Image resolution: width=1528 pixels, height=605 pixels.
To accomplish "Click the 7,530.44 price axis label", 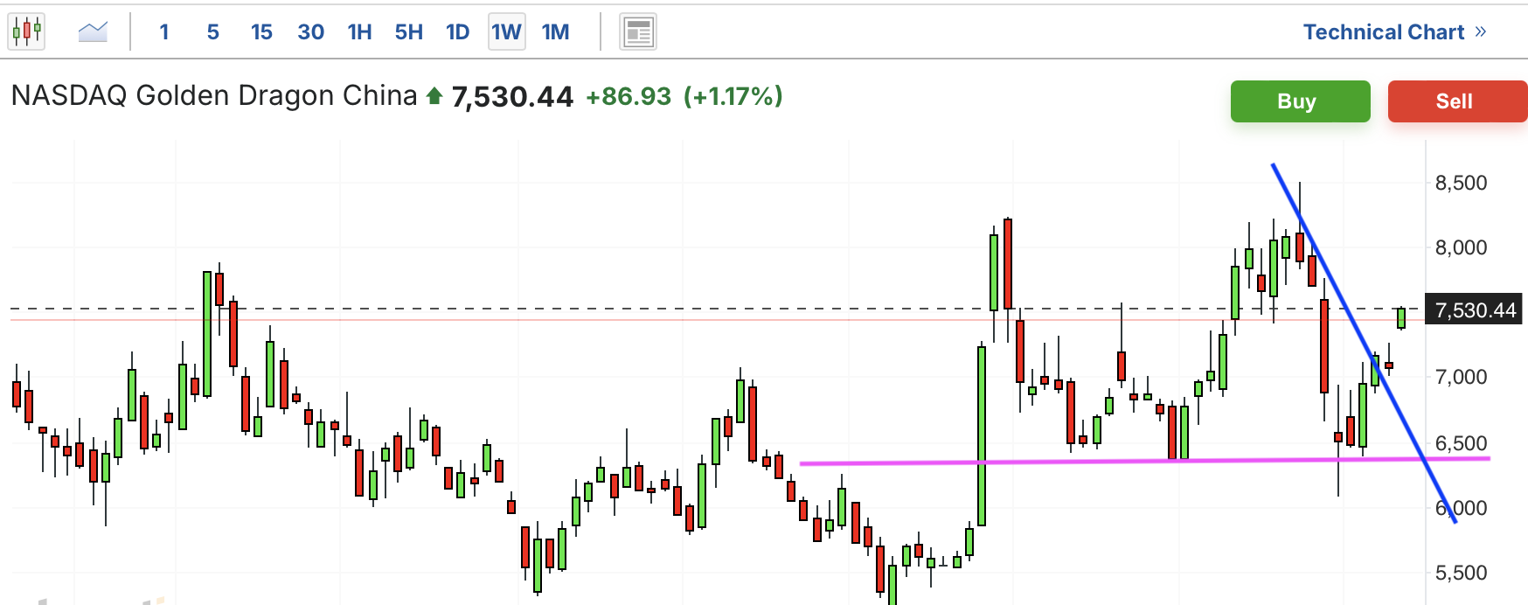I will (1474, 310).
